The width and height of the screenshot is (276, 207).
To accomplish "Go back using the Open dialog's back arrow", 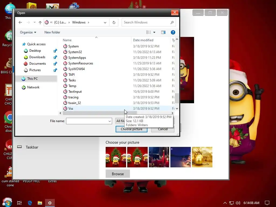I will pyautogui.click(x=20, y=22).
